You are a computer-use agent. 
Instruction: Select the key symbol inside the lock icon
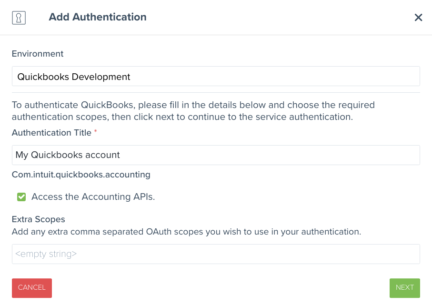(19, 18)
